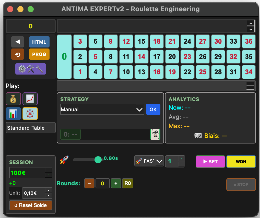The image size is (260, 218).
Task: Select the ferris wheel icon
Action: pyautogui.click(x=30, y=114)
